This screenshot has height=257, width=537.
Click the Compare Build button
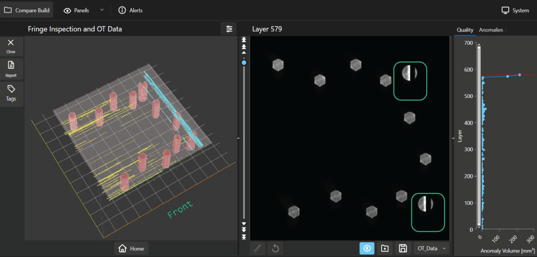point(27,10)
